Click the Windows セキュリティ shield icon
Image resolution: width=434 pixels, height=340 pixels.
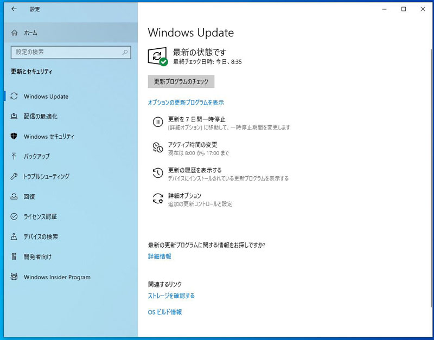tap(14, 136)
